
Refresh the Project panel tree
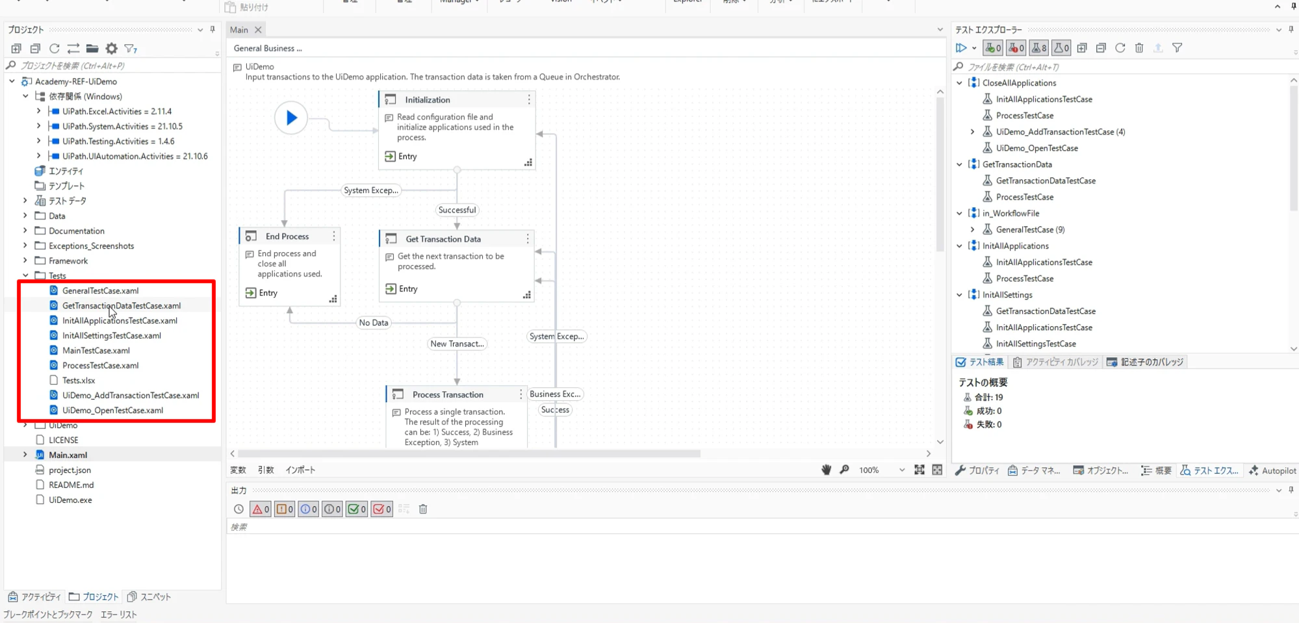[55, 49]
